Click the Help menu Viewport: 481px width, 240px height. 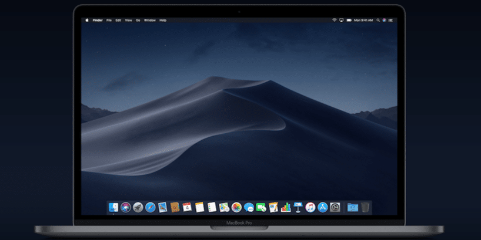[x=163, y=20]
